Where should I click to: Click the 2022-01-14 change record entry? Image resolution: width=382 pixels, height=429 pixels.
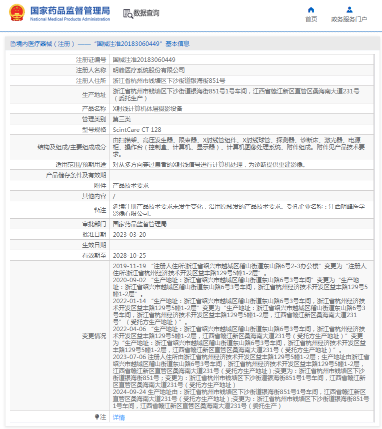(239, 312)
